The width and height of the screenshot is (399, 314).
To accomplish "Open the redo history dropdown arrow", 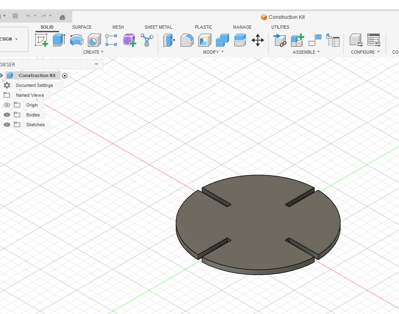I will (x=50, y=16).
